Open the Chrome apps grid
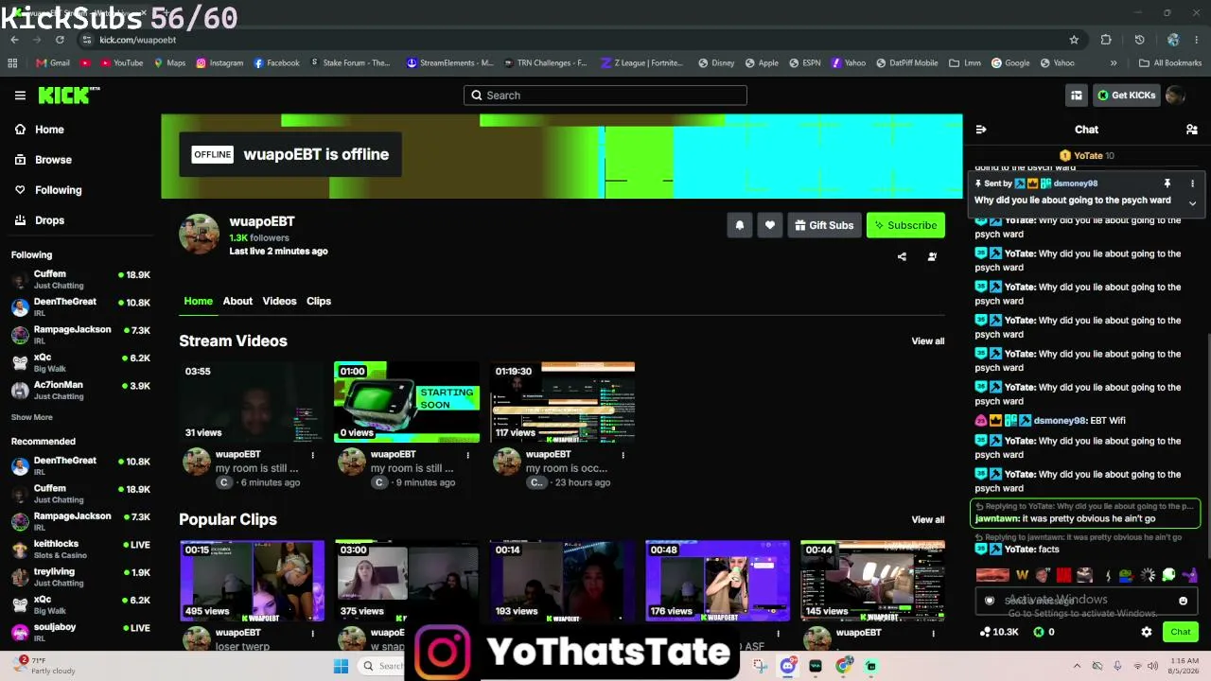The width and height of the screenshot is (1211, 681). 12,63
